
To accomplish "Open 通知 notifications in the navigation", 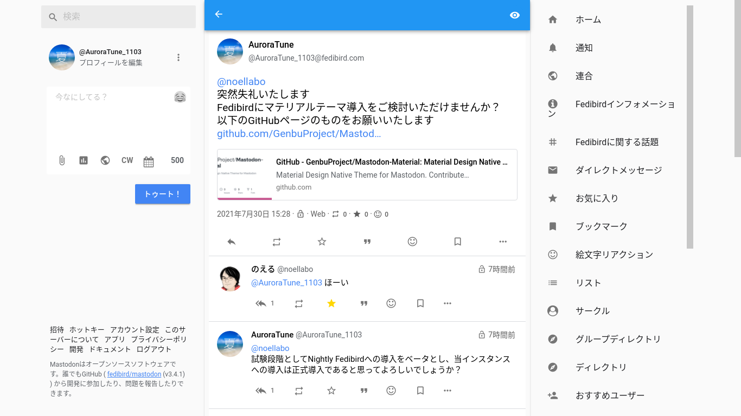I will tap(584, 48).
